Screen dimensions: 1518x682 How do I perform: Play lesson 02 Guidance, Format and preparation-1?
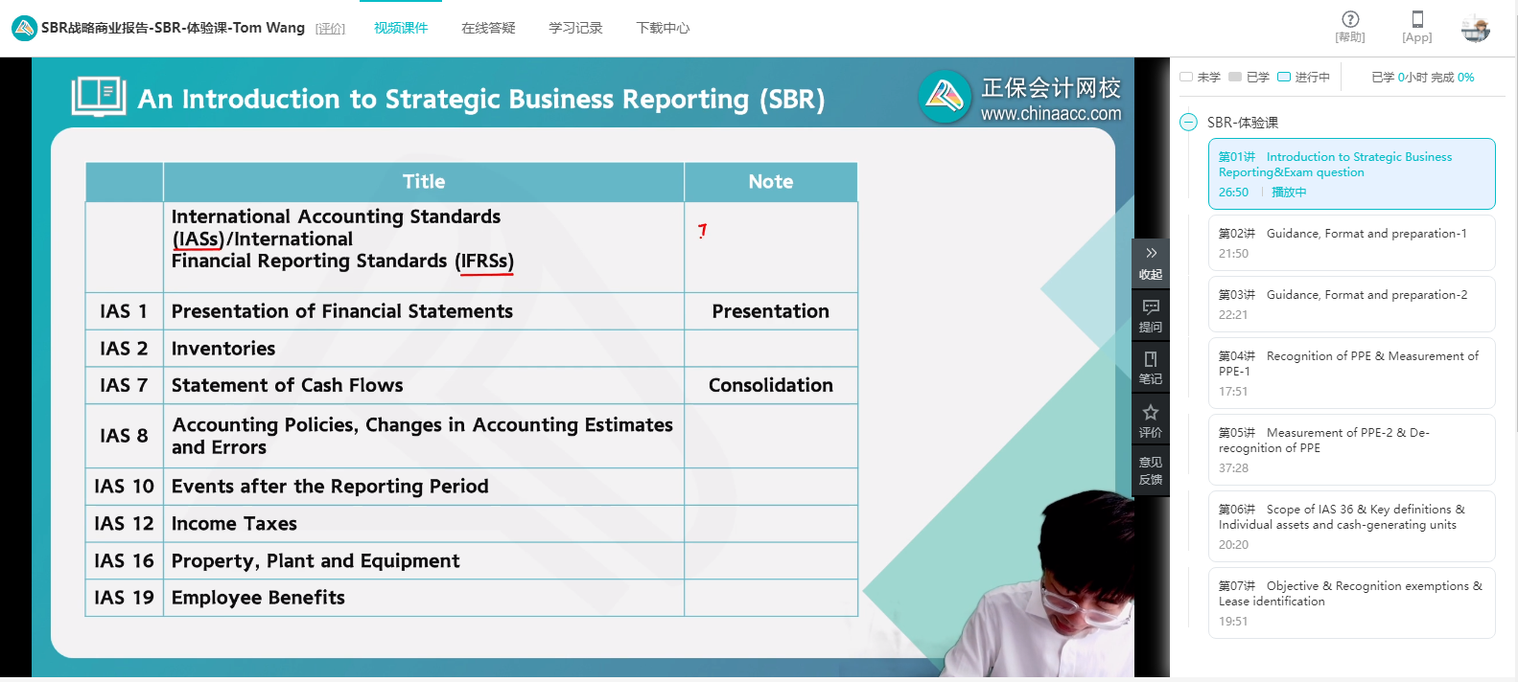[x=1351, y=242]
